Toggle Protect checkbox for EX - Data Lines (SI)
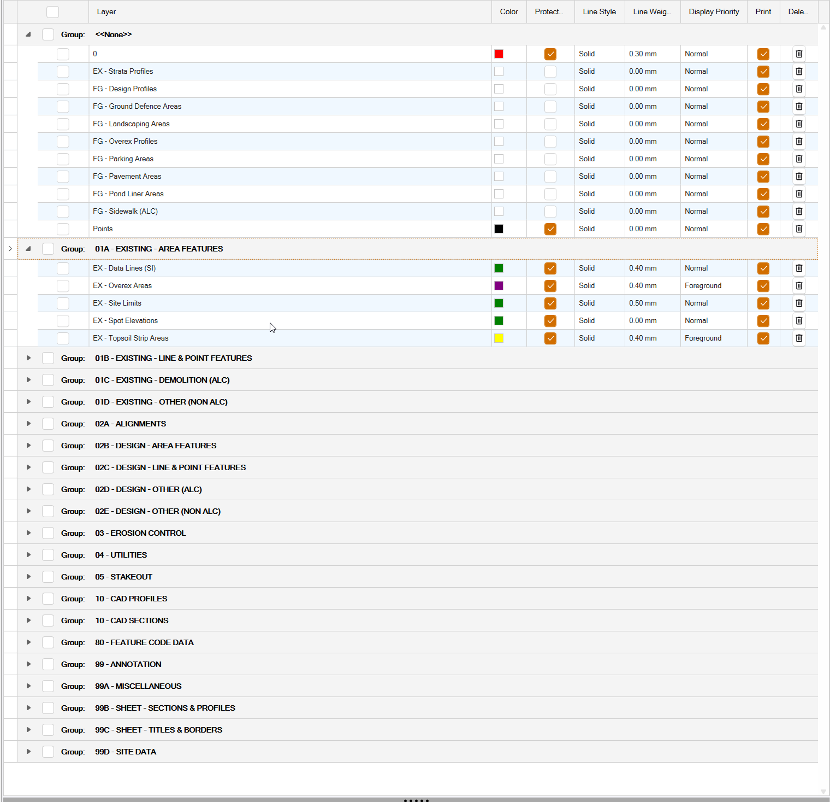The width and height of the screenshot is (830, 802). point(550,268)
